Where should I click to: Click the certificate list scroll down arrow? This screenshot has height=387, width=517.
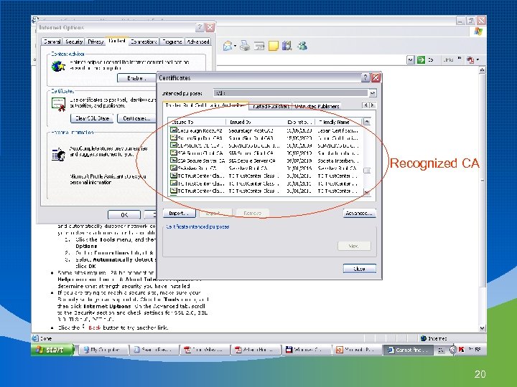tap(367, 192)
